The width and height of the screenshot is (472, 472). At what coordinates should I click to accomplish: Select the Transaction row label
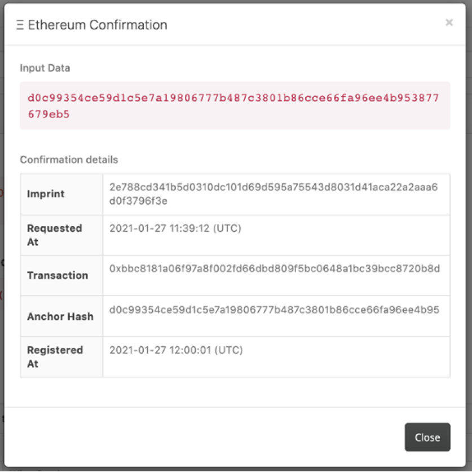point(58,275)
